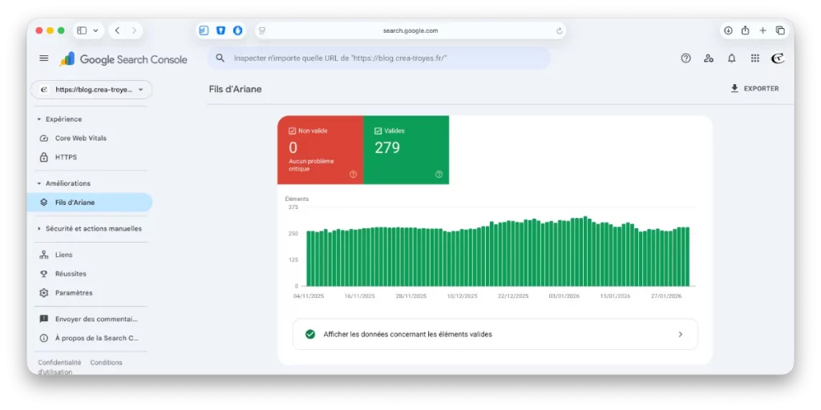This screenshot has height=410, width=821.
Task: Click the URL inspection search field
Action: coord(378,58)
